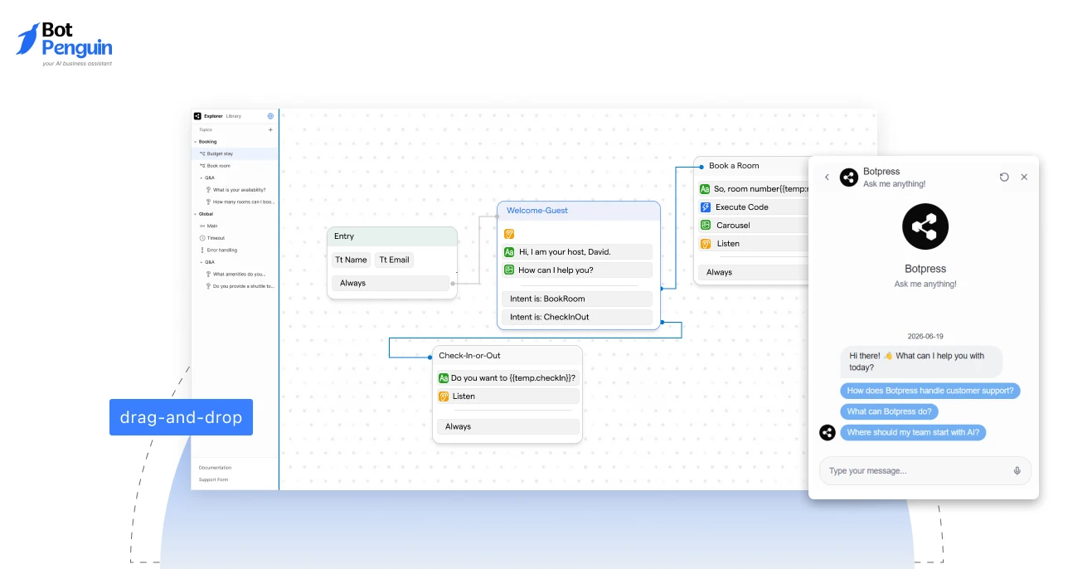Click the Always transition in Book a Room
1068x569 pixels.
click(x=754, y=272)
